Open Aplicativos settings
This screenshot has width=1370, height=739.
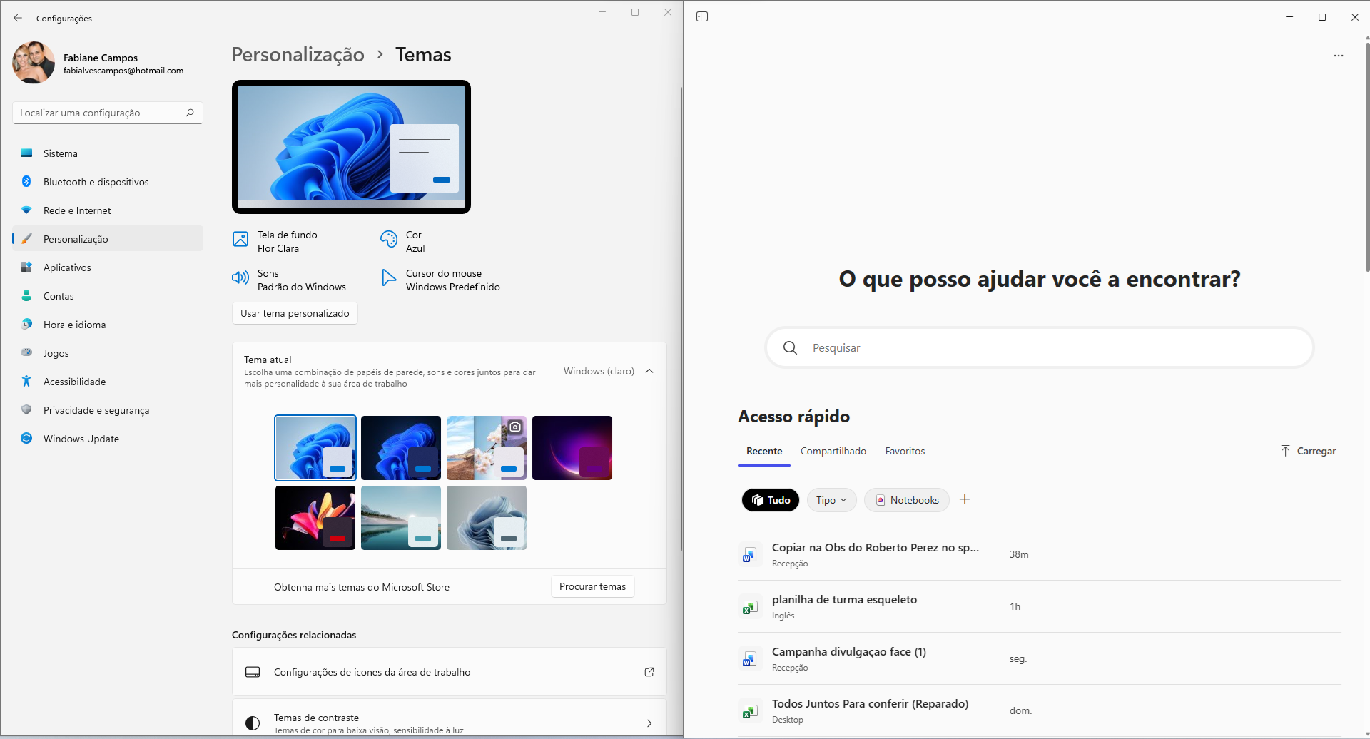tap(108, 267)
